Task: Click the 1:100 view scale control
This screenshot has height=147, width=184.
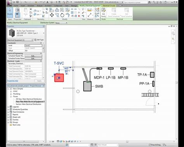Action: pos(52,142)
